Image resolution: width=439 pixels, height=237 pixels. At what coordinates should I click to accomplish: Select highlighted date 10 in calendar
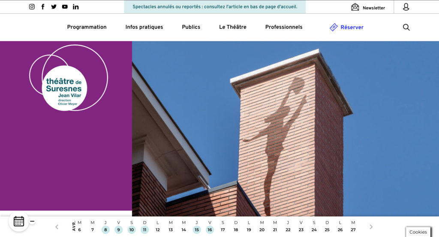click(132, 230)
